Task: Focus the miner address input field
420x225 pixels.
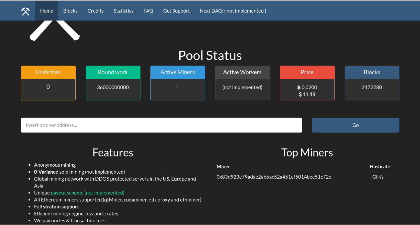Action: click(161, 125)
